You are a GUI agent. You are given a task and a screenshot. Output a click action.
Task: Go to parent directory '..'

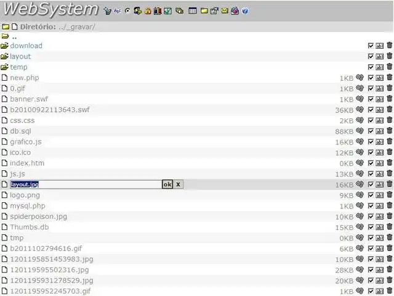coord(14,37)
